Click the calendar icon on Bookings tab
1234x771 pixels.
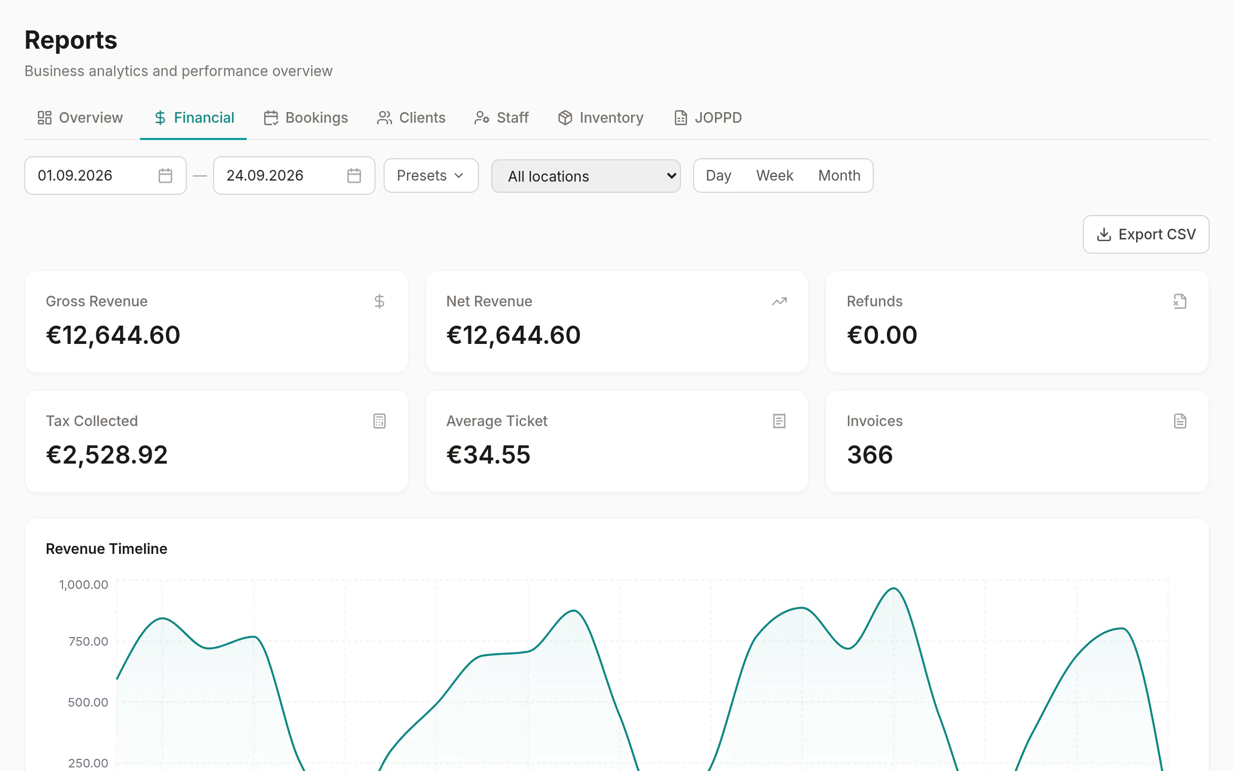tap(271, 118)
